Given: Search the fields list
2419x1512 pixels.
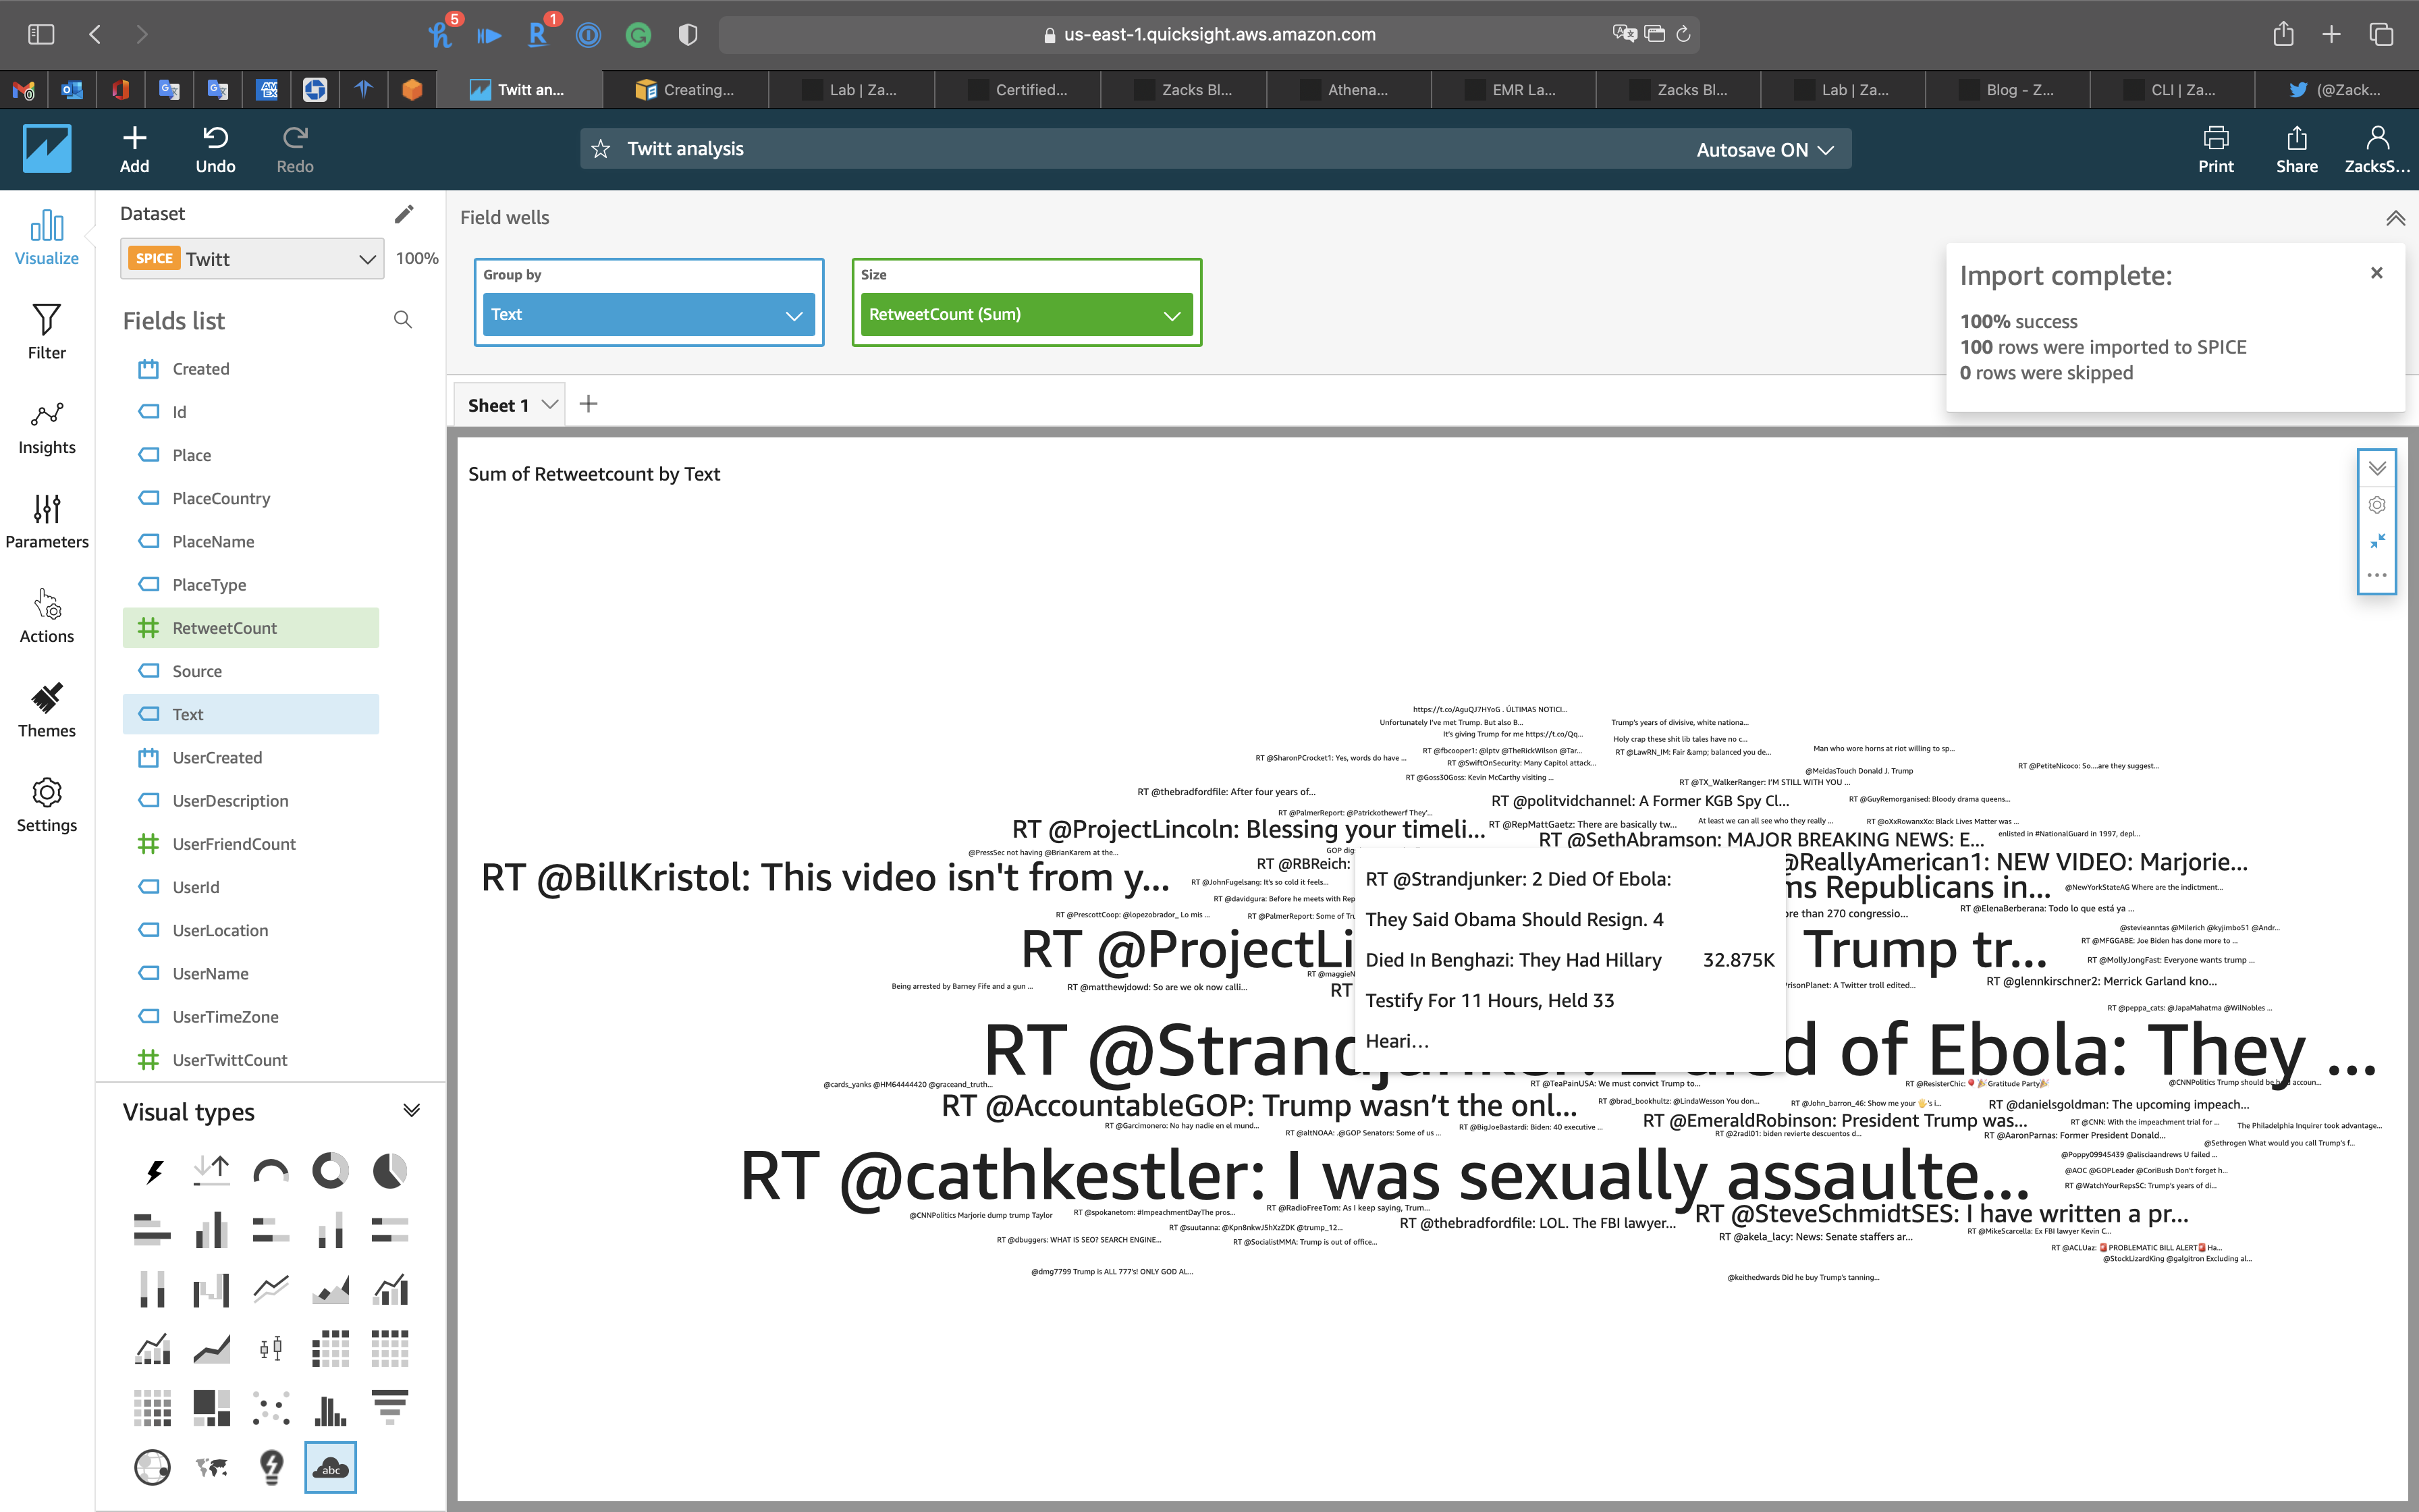Looking at the screenshot, I should tap(403, 320).
